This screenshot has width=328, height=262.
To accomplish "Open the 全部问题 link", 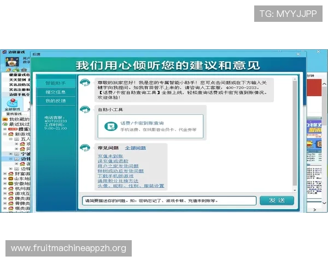I will click(x=136, y=148).
